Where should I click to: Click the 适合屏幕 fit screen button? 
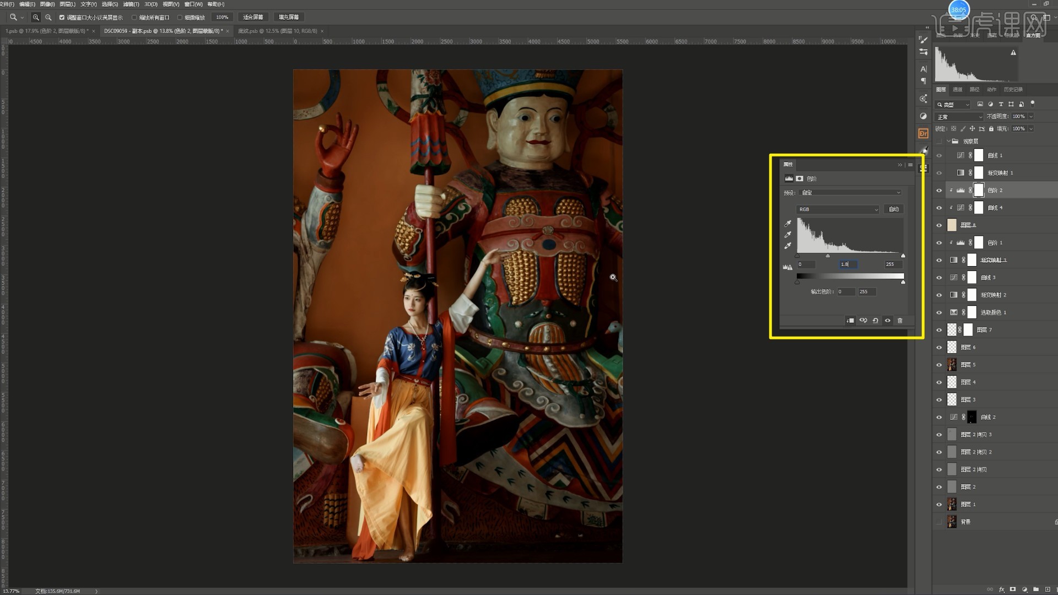tap(253, 18)
